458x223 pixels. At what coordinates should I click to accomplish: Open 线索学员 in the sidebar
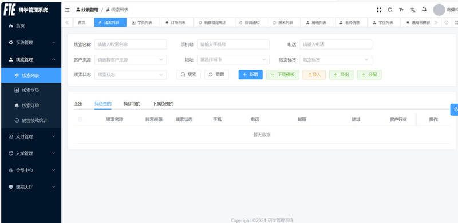[x=31, y=90]
